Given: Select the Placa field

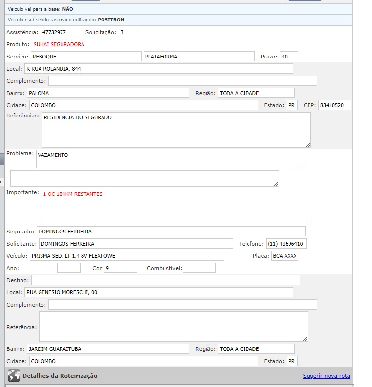Looking at the screenshot, I should (x=285, y=256).
